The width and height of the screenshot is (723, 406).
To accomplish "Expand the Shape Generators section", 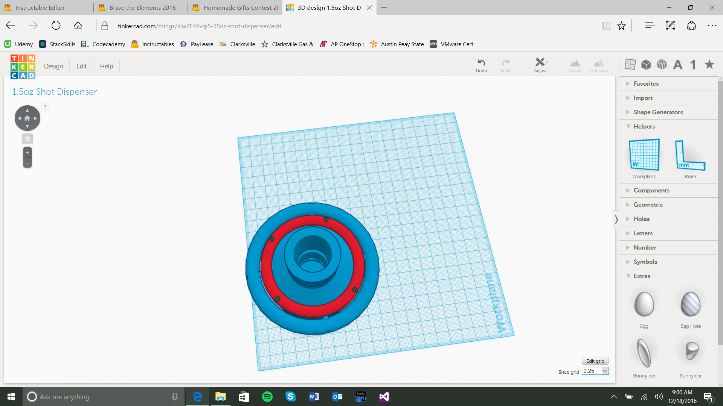I will pyautogui.click(x=657, y=112).
